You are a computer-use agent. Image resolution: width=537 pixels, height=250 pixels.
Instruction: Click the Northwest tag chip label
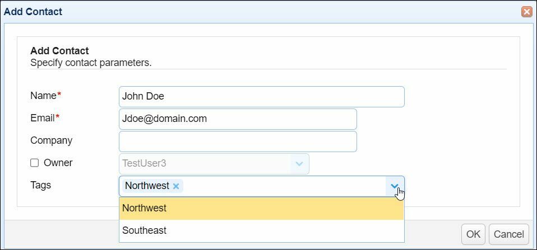pyautogui.click(x=147, y=186)
